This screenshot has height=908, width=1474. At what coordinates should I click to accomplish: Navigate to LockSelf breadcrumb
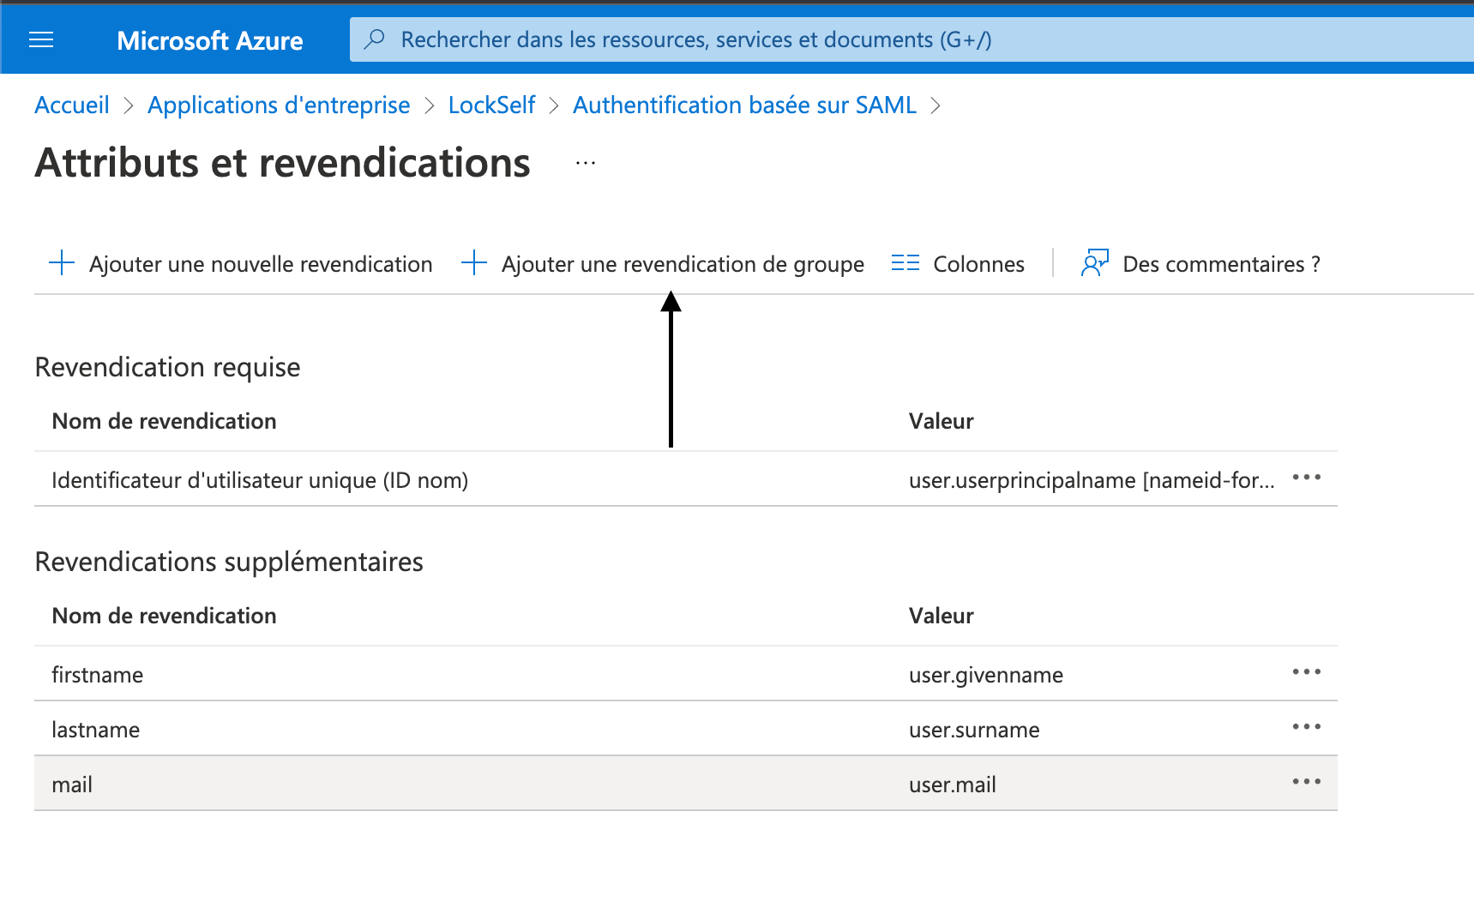click(491, 105)
